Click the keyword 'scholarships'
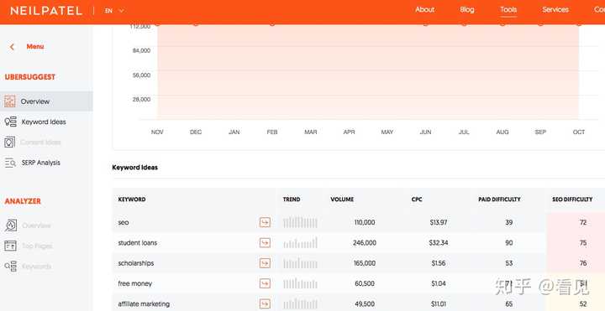This screenshot has width=605, height=311. point(136,263)
